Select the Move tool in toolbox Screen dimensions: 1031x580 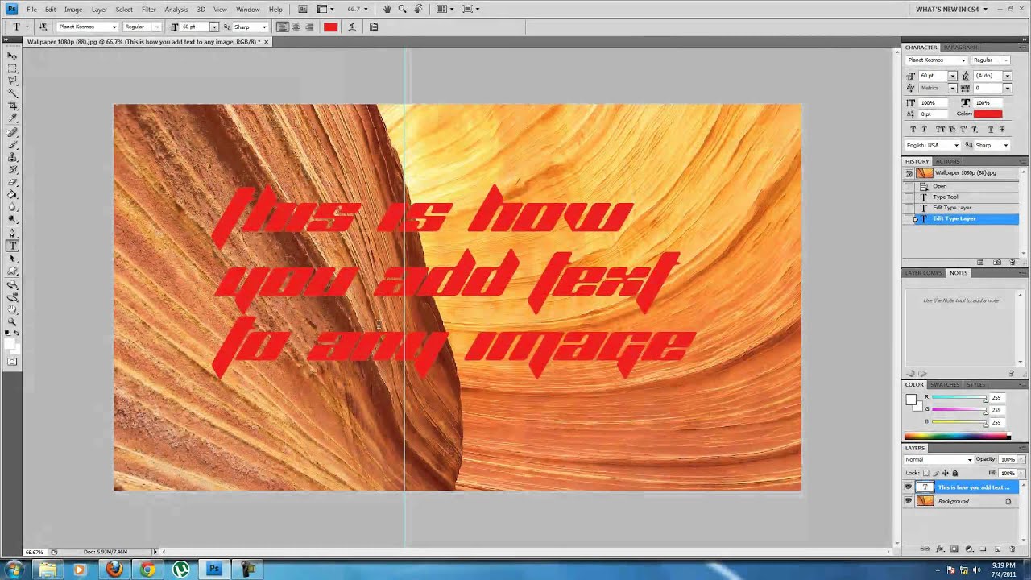[12, 55]
